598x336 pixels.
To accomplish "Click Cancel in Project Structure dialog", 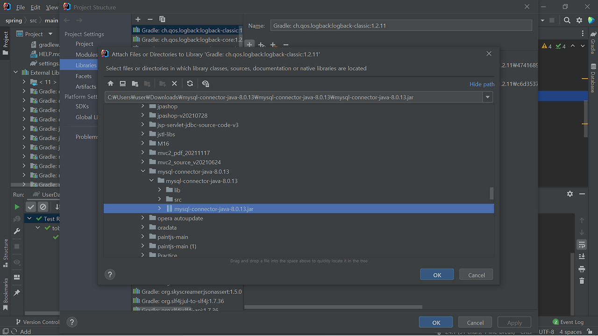I will click(x=475, y=322).
